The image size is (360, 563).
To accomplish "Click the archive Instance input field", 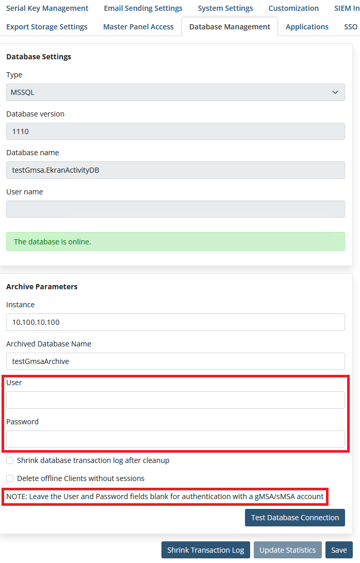I will [x=175, y=322].
